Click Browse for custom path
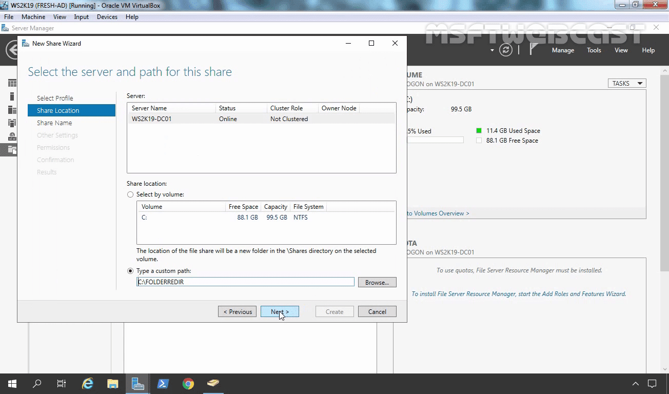 pyautogui.click(x=377, y=282)
